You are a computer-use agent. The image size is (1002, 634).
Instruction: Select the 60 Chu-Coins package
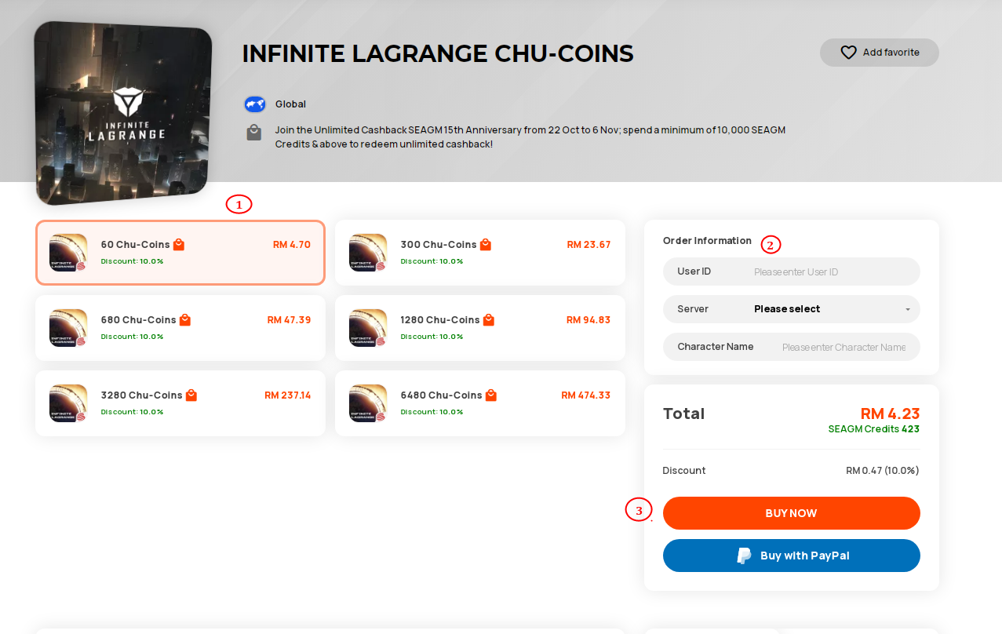tap(180, 253)
